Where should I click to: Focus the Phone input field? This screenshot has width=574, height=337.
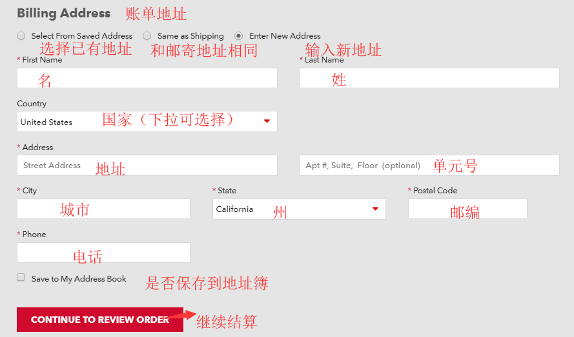[x=103, y=253]
